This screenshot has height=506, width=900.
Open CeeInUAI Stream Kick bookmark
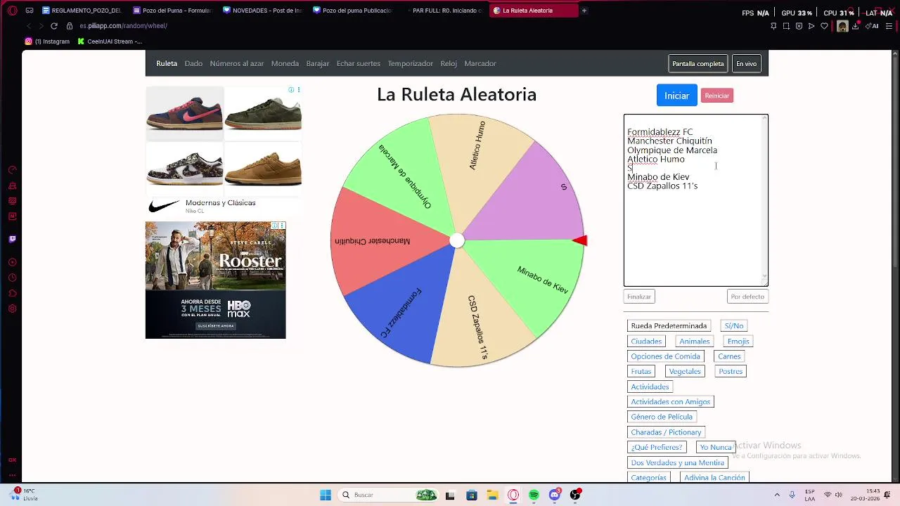(x=110, y=41)
